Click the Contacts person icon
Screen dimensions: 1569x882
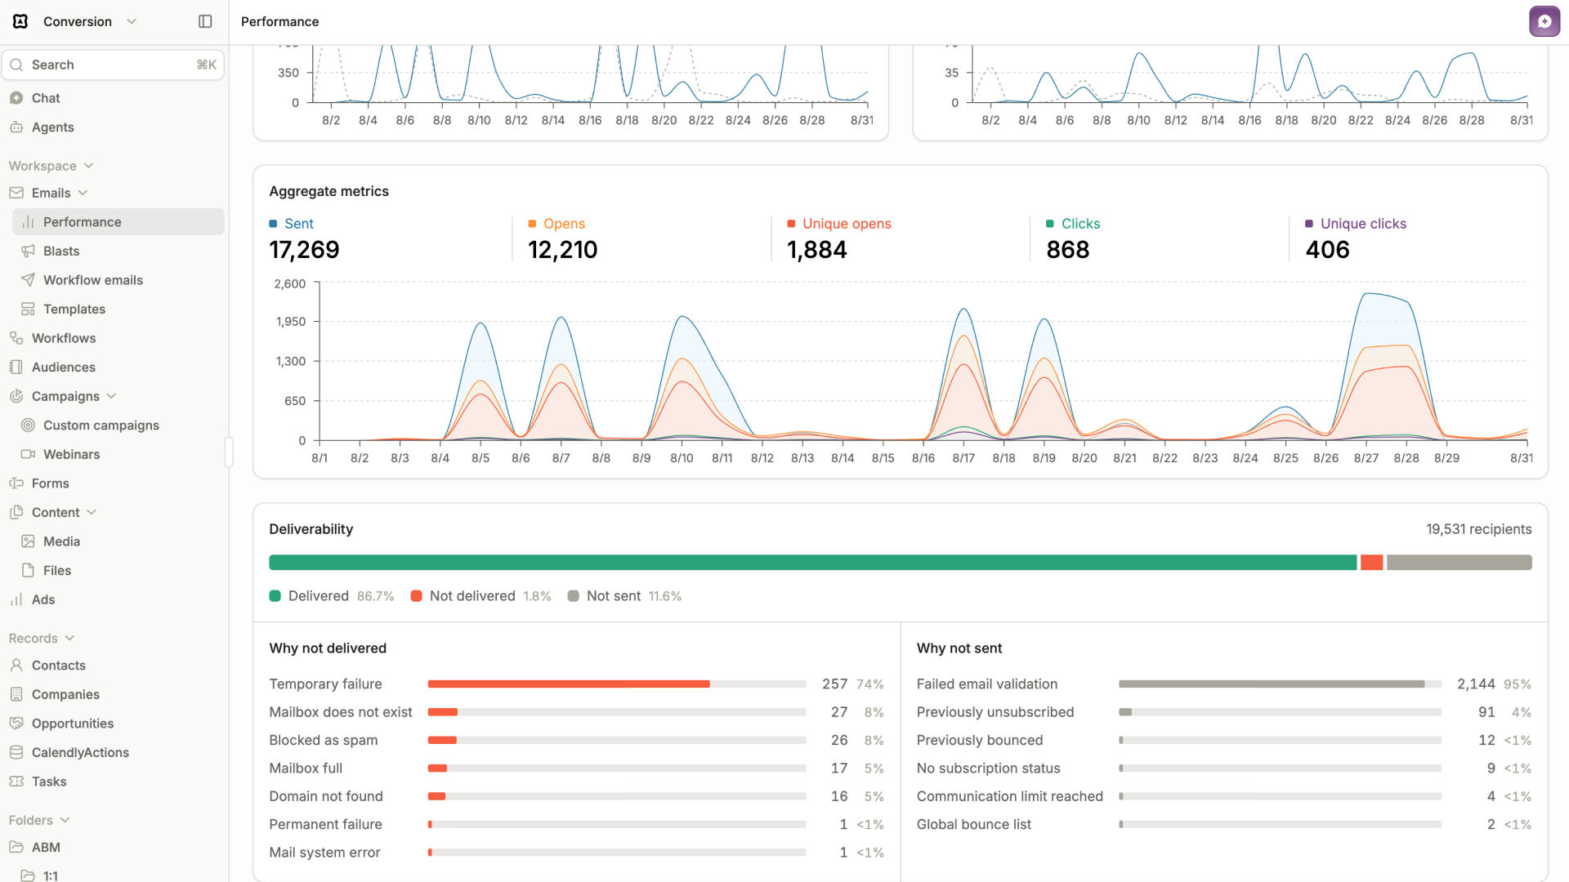pyautogui.click(x=16, y=666)
